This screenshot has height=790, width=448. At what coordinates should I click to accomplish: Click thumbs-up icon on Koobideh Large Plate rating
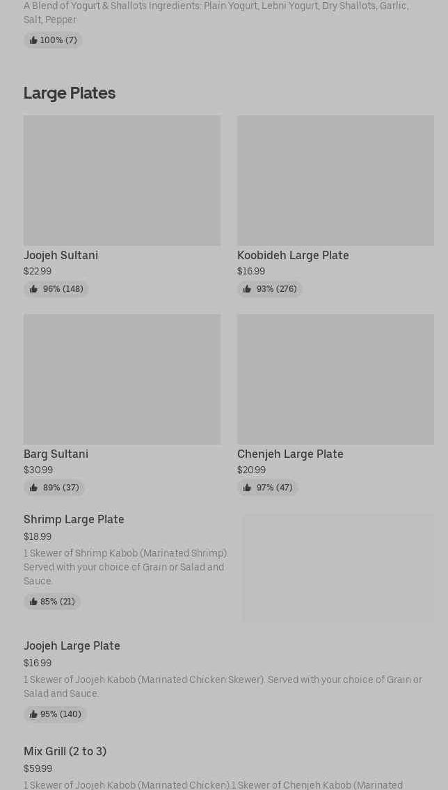point(247,289)
